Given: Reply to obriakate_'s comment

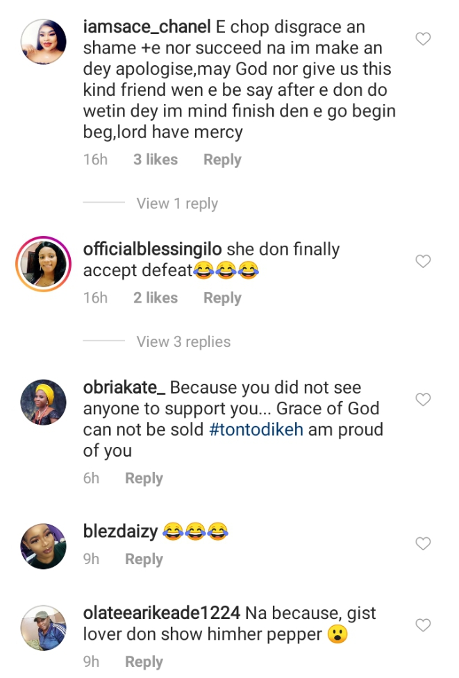Looking at the screenshot, I should click(x=144, y=478).
